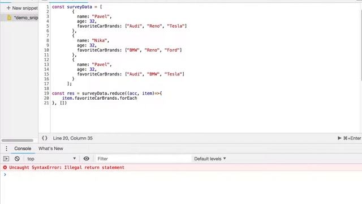Open the console drawer three-dot menu
Image resolution: width=362 pixels, height=204 pixels.
(x=6, y=148)
